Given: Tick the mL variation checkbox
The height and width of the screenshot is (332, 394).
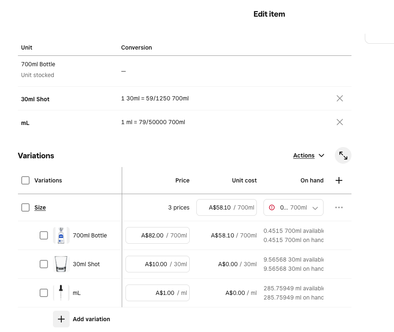Looking at the screenshot, I should (x=44, y=293).
